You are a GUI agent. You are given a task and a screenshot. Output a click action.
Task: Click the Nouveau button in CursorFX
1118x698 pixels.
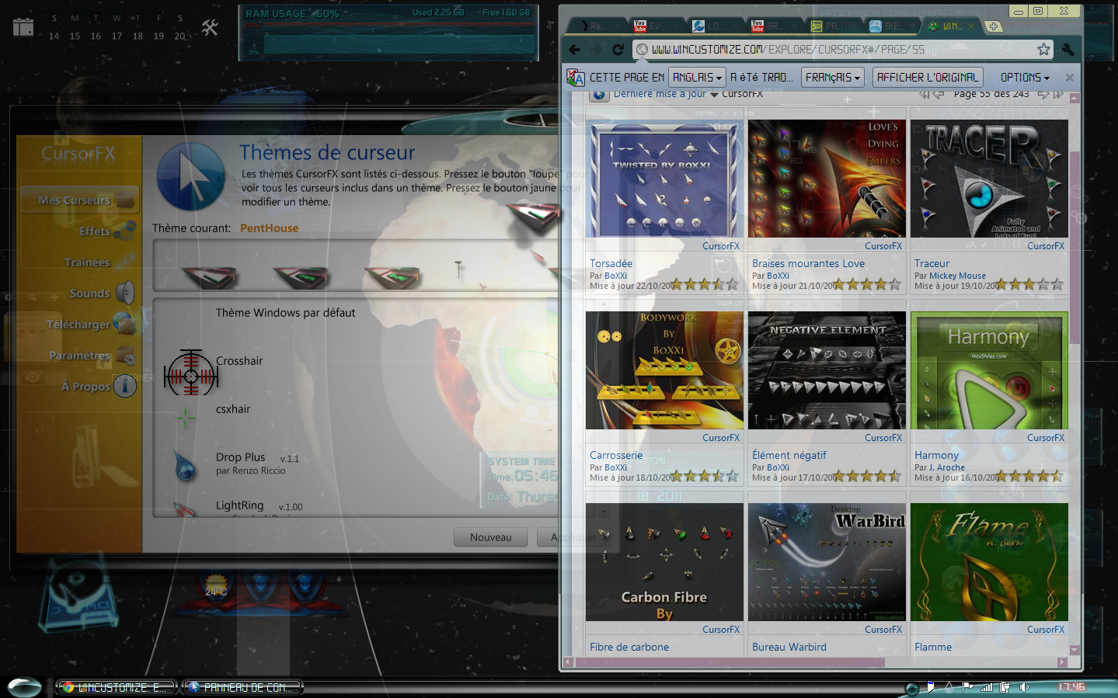[491, 537]
